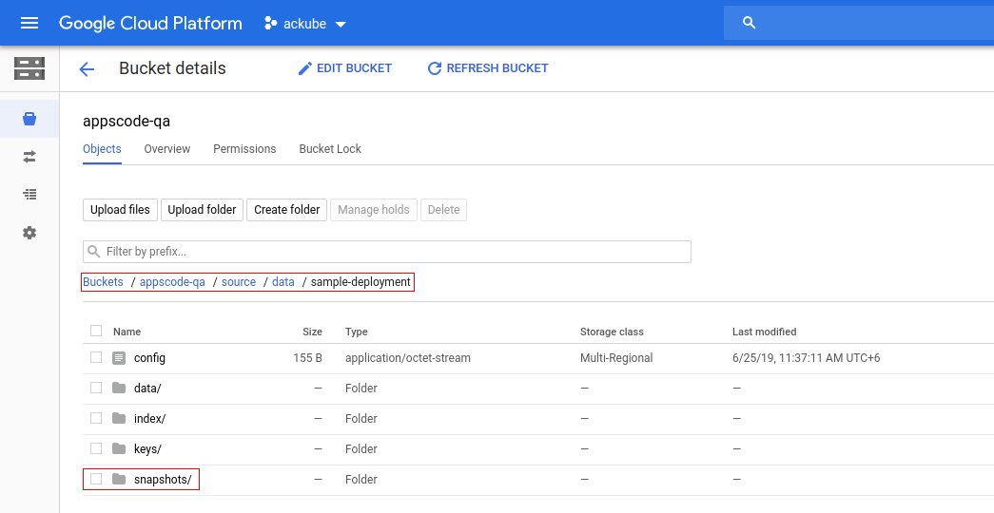994x513 pixels.
Task: Open the Transfer sidebar icon
Action: coord(29,156)
